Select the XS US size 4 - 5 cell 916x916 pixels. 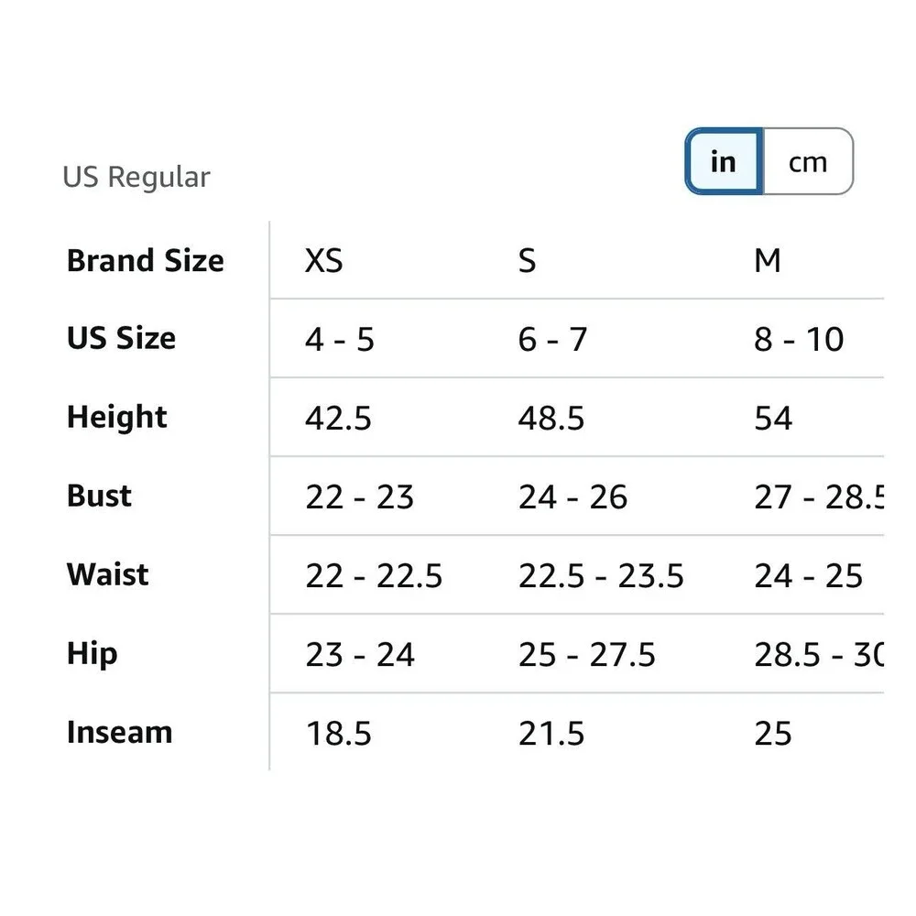point(340,340)
